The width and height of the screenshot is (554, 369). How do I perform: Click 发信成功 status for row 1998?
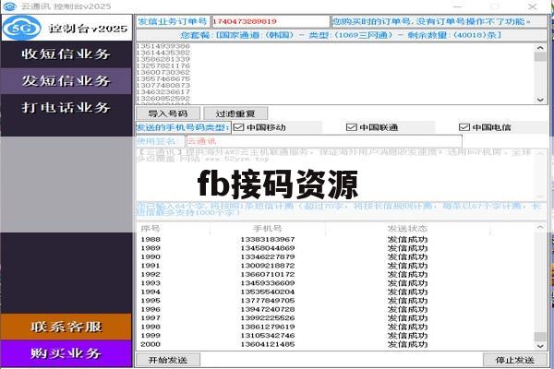point(407,327)
